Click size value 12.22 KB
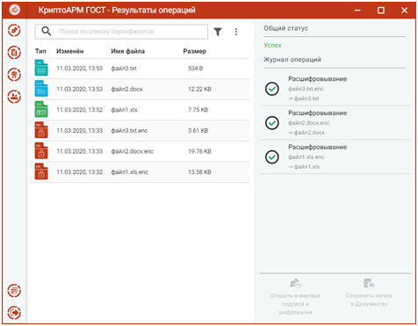418x326 pixels. coord(199,89)
